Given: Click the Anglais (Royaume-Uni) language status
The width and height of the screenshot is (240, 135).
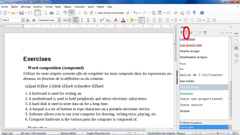Looking at the screenshot, I should click(98, 133).
